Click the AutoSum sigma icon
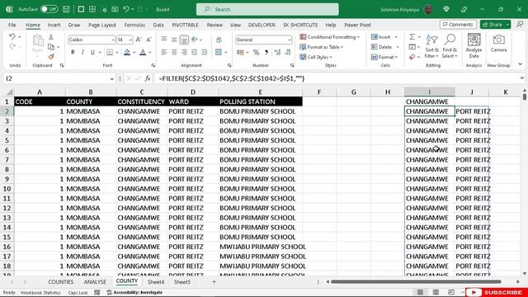 [412, 37]
